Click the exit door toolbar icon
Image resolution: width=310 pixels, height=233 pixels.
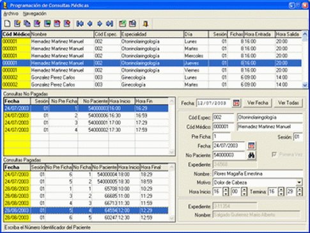(x=146, y=24)
